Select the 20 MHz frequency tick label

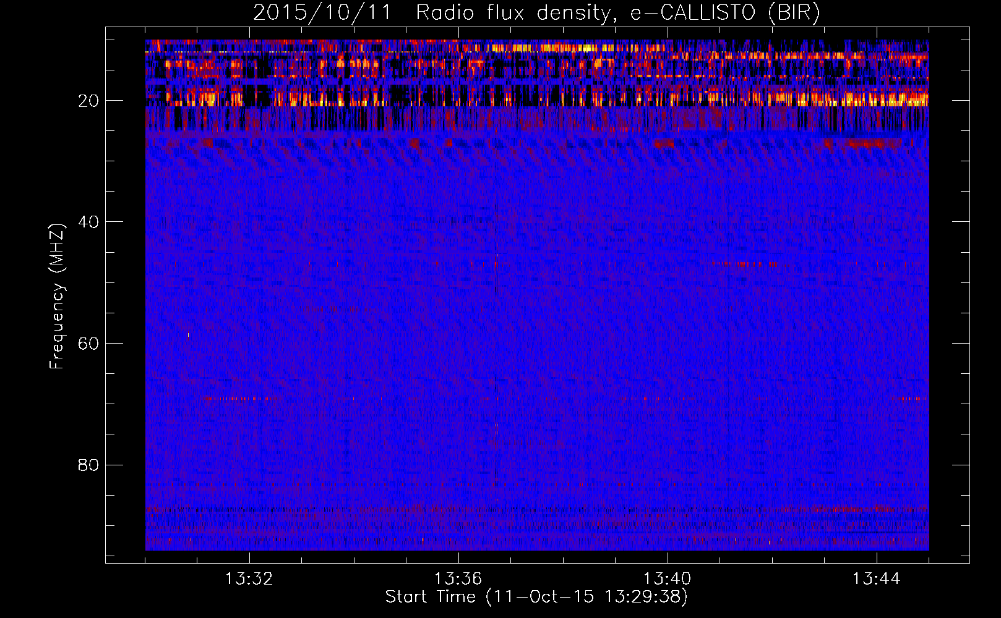click(89, 101)
